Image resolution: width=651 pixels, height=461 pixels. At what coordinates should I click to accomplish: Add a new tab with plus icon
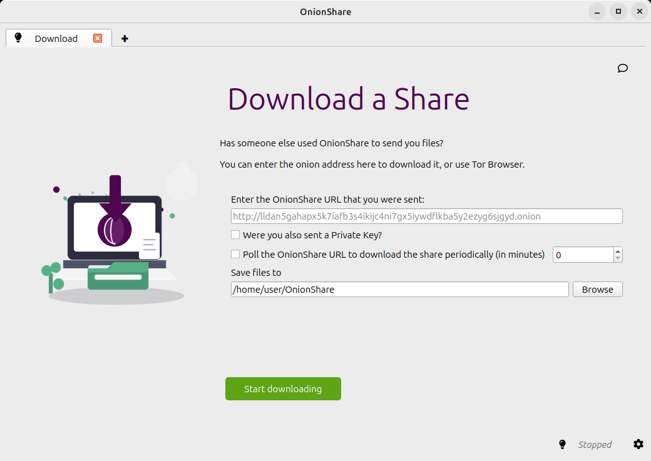pos(125,39)
